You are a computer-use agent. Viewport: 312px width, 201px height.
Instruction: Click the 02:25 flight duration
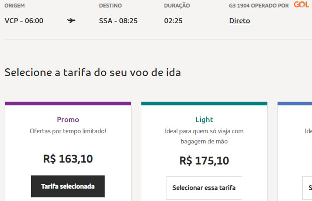click(173, 21)
